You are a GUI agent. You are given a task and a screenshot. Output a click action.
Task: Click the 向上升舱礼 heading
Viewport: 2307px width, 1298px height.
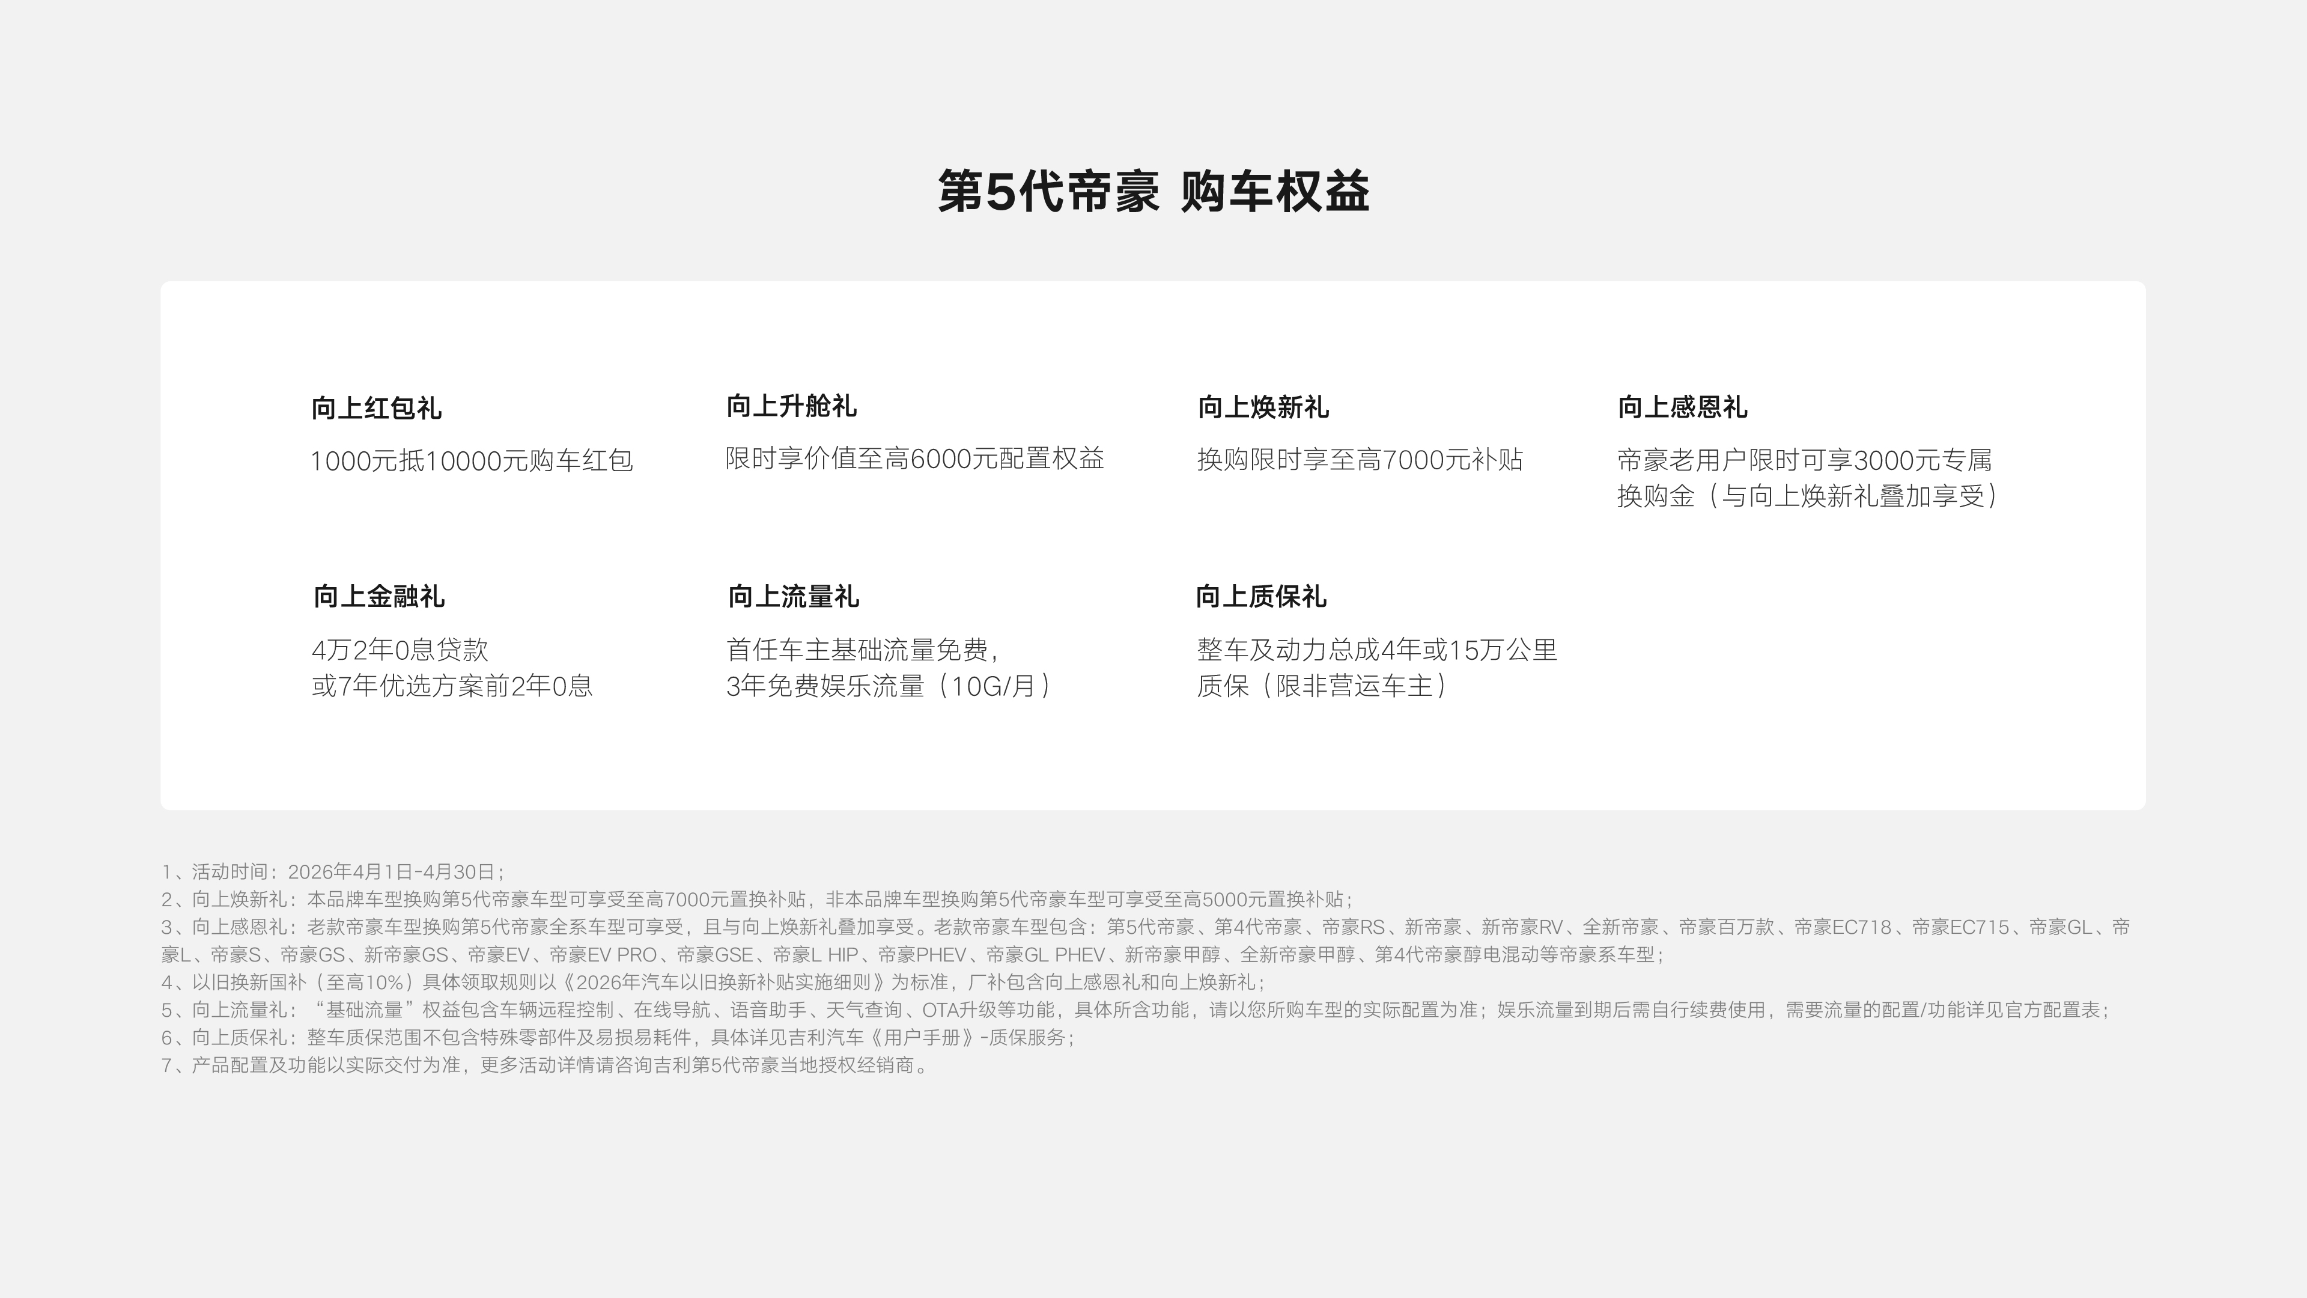791,406
